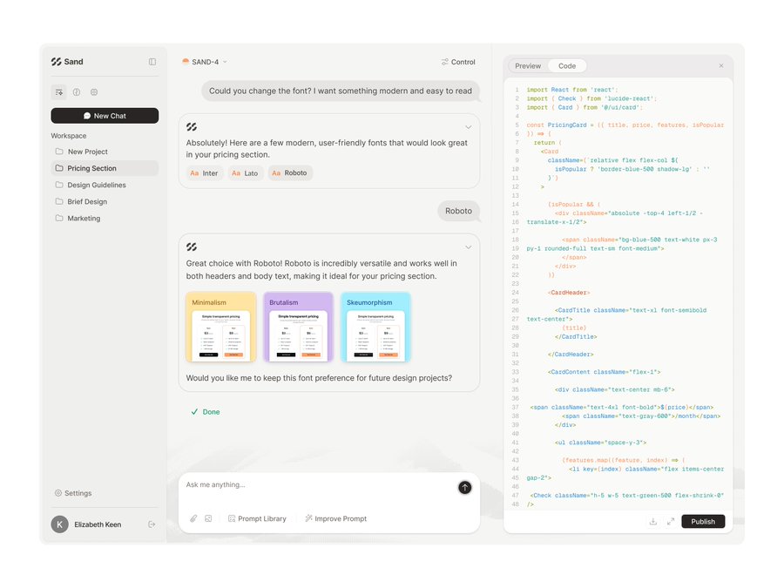
Task: Open the info circle icon in sidebar
Action: click(77, 92)
